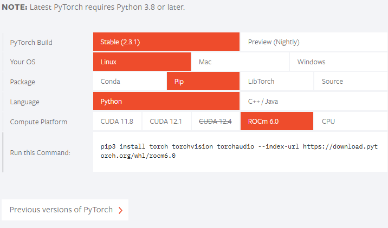Click the red chevron arrow icon
The image size is (388, 228).
(x=120, y=210)
